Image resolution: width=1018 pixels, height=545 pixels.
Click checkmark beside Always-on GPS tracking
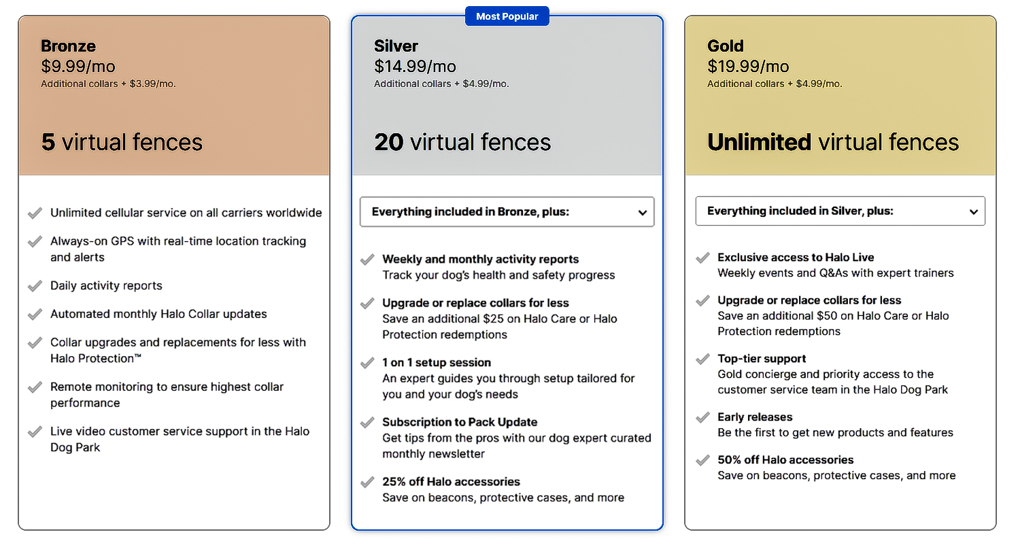pyautogui.click(x=35, y=242)
